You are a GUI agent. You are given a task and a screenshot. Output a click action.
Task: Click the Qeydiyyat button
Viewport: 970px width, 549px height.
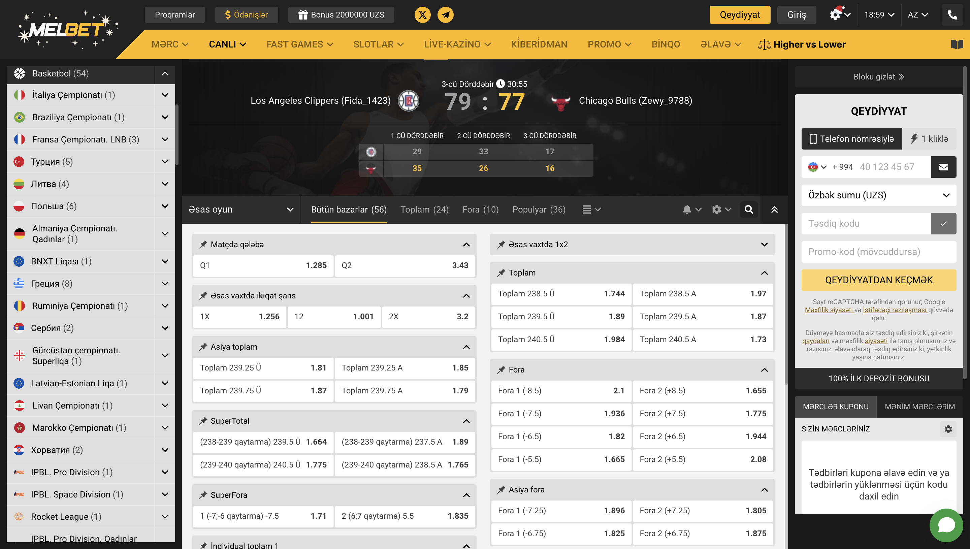tap(740, 15)
